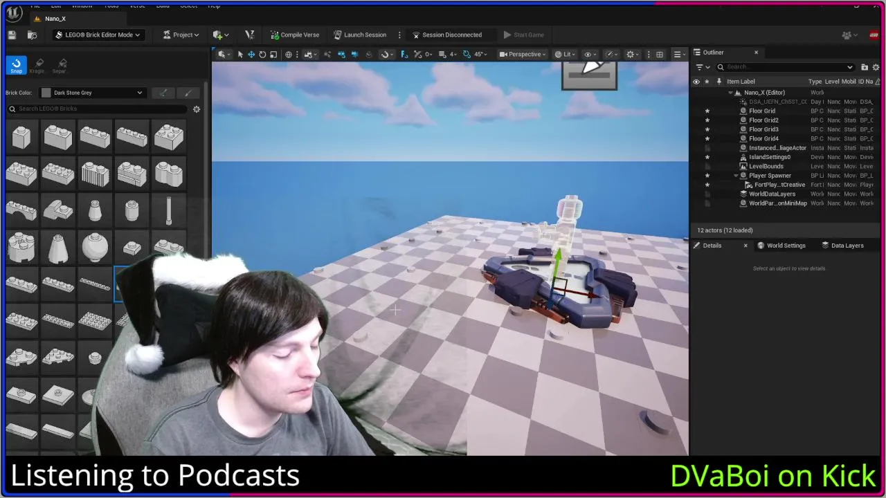Viewport: 886px width, 498px height.
Task: Toggle visibility column eye header
Action: point(696,82)
